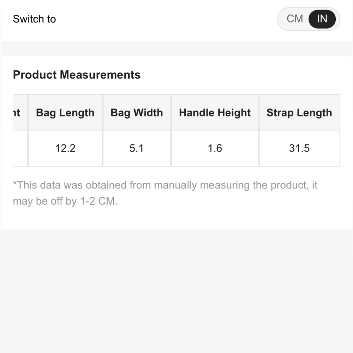The image size is (353, 353).
Task: Click the Bag Length value 12.2
Action: click(65, 148)
